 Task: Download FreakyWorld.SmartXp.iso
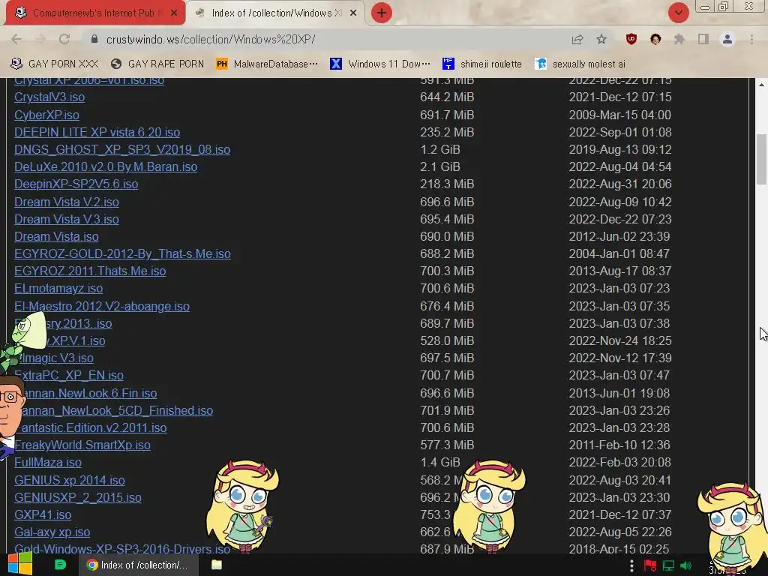[x=82, y=445]
